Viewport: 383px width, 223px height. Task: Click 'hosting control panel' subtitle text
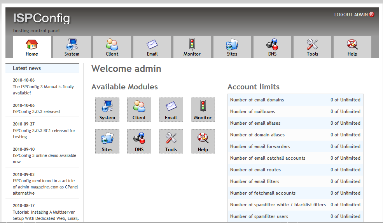point(37,31)
